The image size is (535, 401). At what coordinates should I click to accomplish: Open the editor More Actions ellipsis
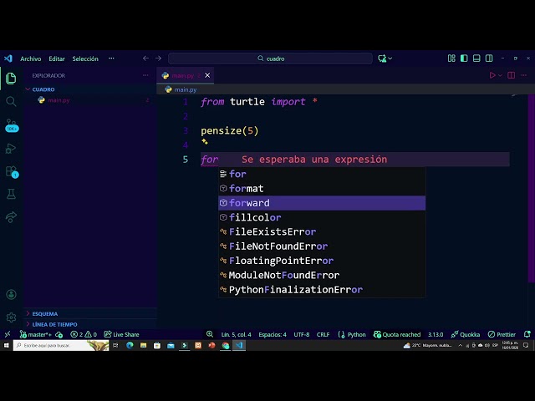(524, 75)
